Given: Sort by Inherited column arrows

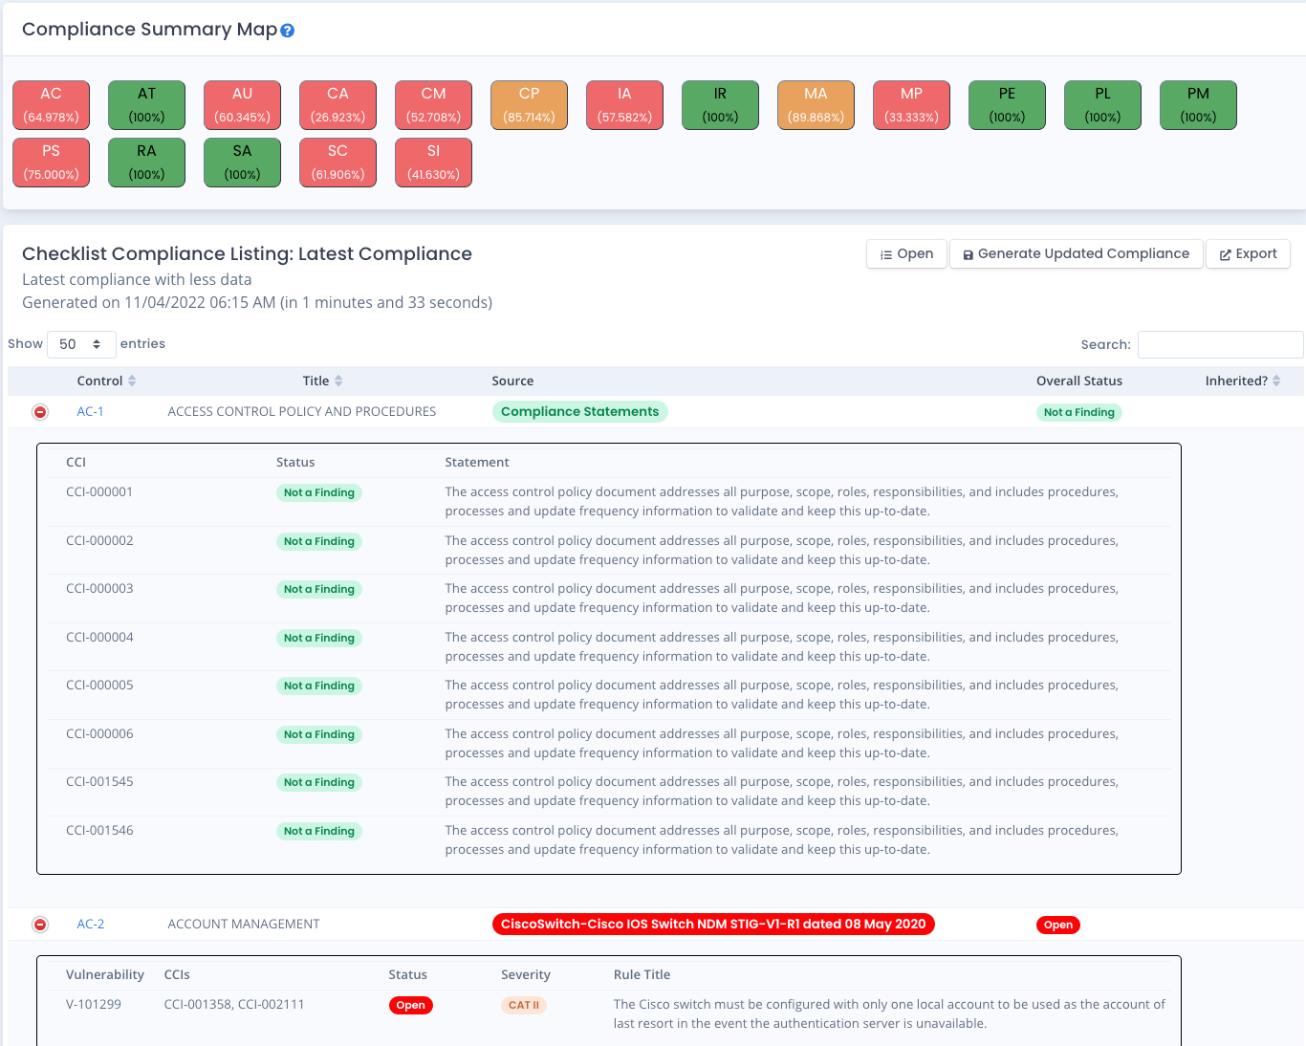Looking at the screenshot, I should click(x=1276, y=381).
